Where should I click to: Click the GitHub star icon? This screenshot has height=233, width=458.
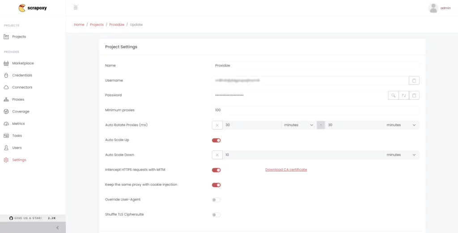(11, 218)
